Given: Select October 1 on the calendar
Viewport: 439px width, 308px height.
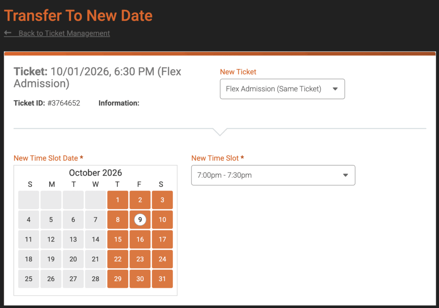Looking at the screenshot, I should pyautogui.click(x=118, y=200).
